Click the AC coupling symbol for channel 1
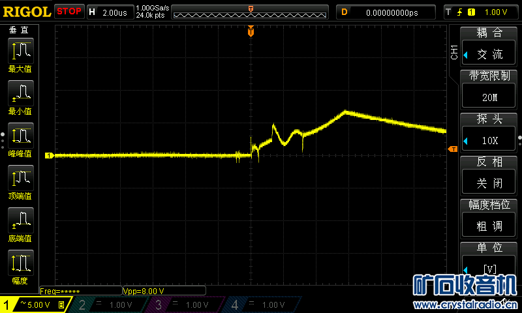The width and height of the screenshot is (522, 313). (x=23, y=303)
